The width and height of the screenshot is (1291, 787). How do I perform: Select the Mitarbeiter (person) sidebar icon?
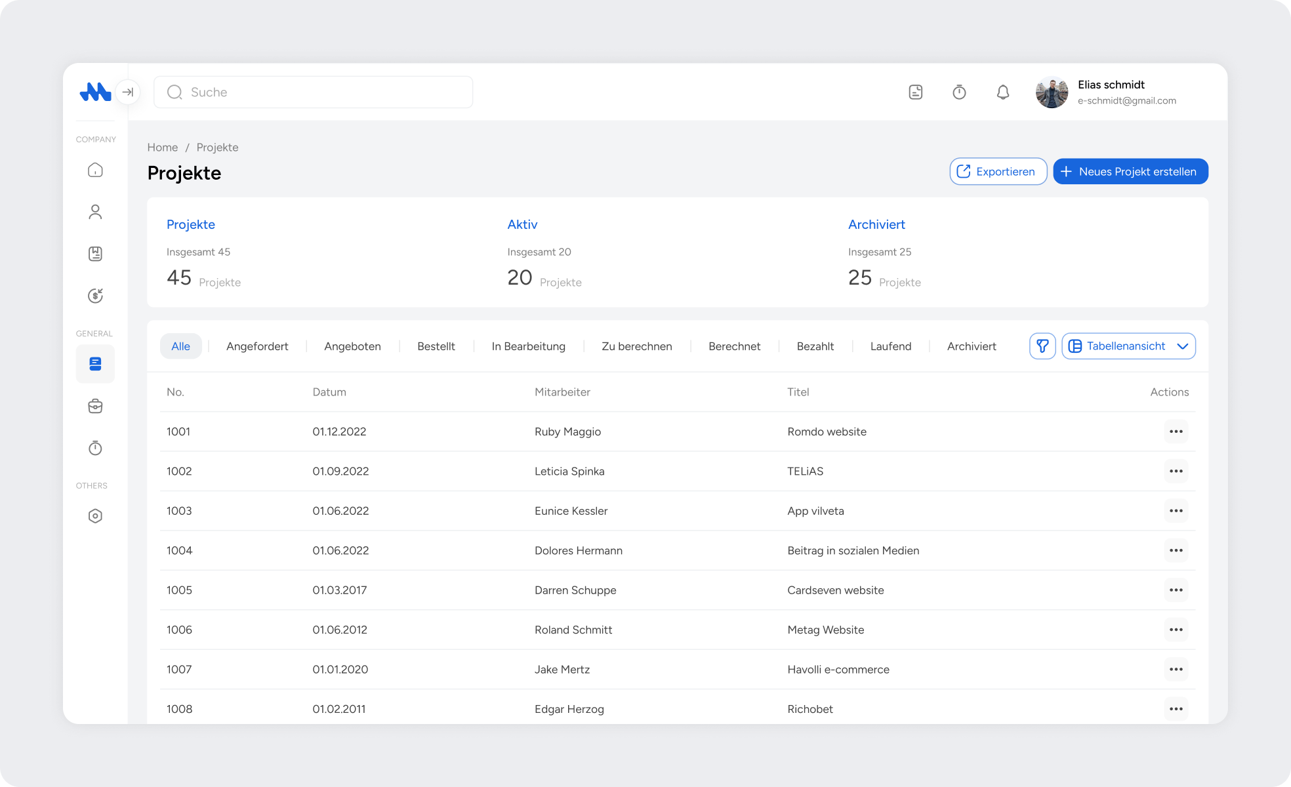click(95, 211)
